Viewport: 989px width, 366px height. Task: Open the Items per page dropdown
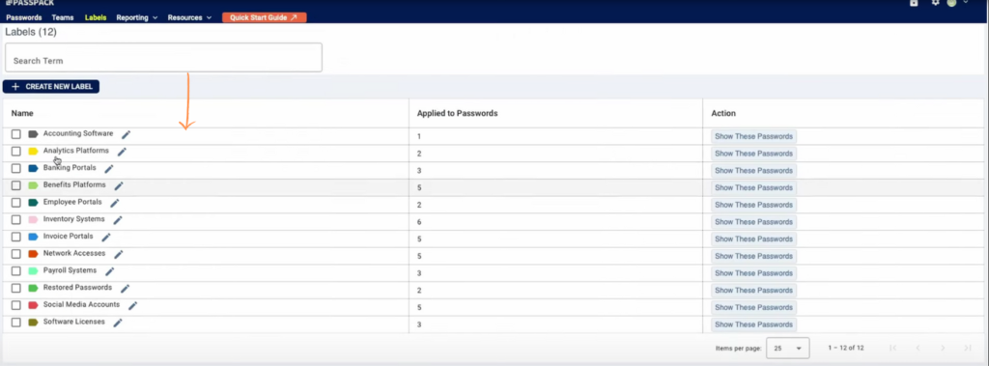788,348
